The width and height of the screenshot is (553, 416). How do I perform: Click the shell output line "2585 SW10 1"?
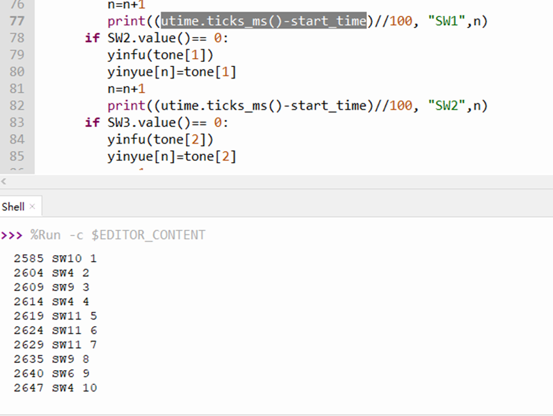[x=55, y=258]
